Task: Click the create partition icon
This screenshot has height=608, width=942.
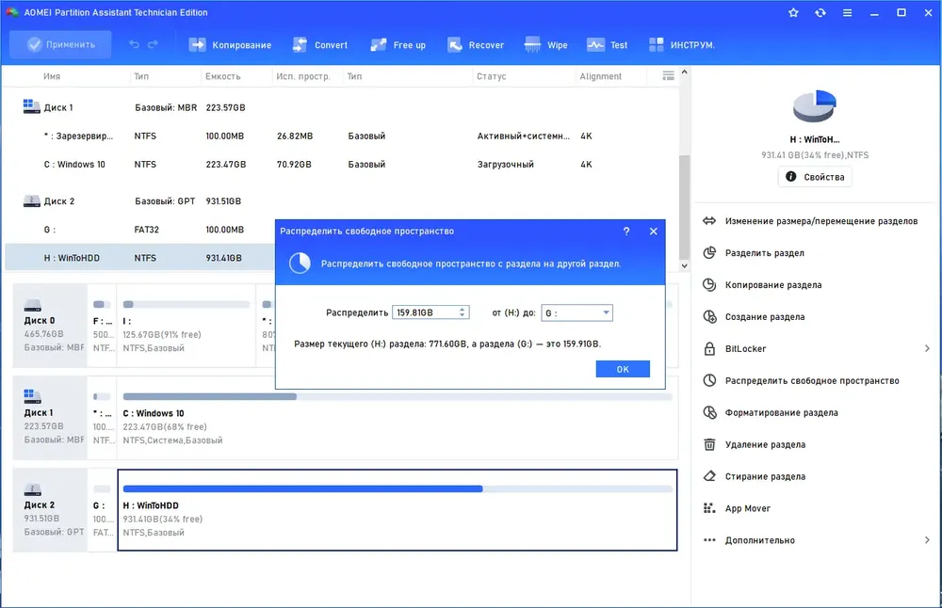Action: click(x=709, y=316)
